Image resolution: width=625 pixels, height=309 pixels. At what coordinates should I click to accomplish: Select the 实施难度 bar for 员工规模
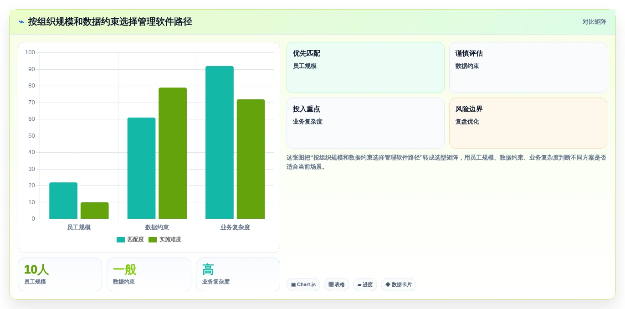[94, 211]
